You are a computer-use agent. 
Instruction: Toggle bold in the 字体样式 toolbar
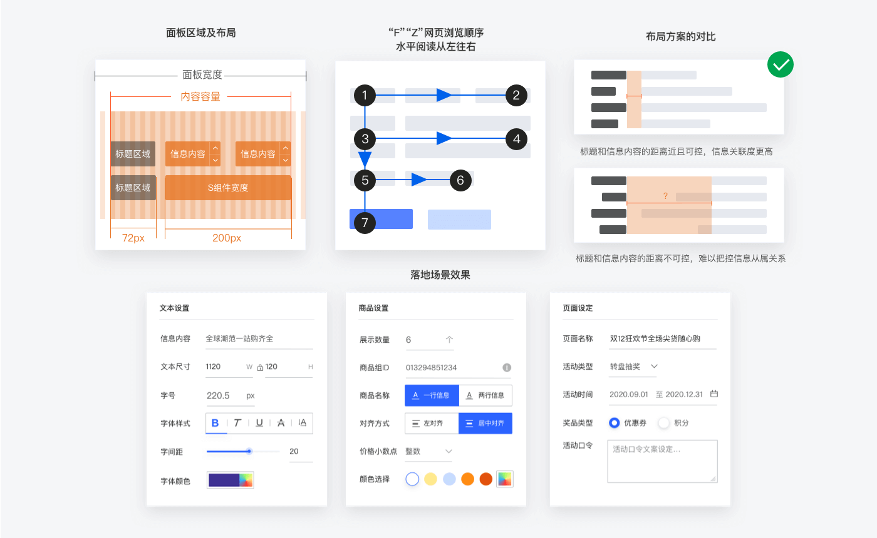pos(215,423)
